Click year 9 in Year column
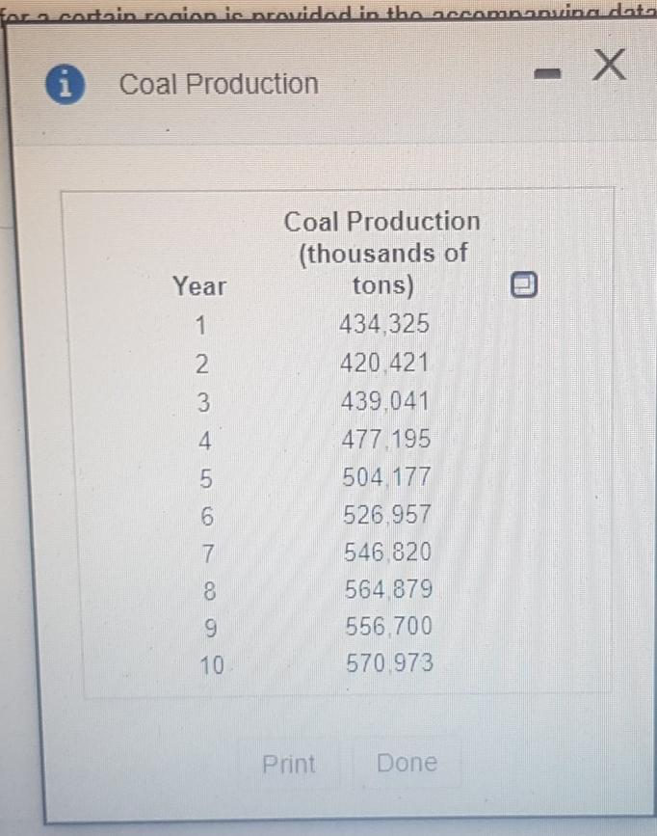Image resolution: width=657 pixels, height=836 pixels. [x=211, y=628]
